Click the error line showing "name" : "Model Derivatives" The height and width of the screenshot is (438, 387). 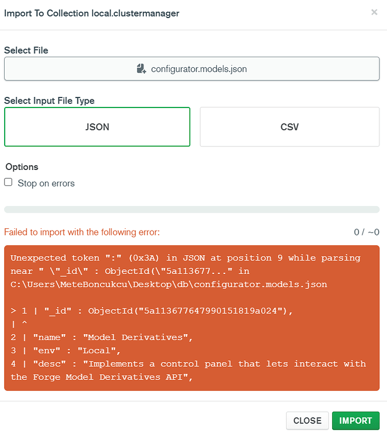(101, 337)
